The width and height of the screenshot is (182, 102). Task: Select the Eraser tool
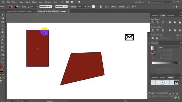[x=3, y=32]
